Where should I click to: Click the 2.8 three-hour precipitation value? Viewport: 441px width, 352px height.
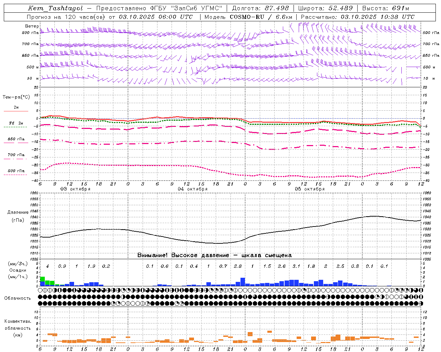pyautogui.click(x=238, y=266)
